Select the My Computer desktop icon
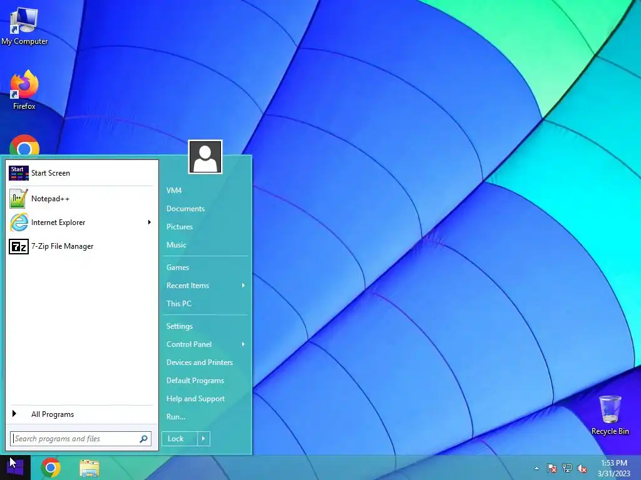 click(x=24, y=26)
